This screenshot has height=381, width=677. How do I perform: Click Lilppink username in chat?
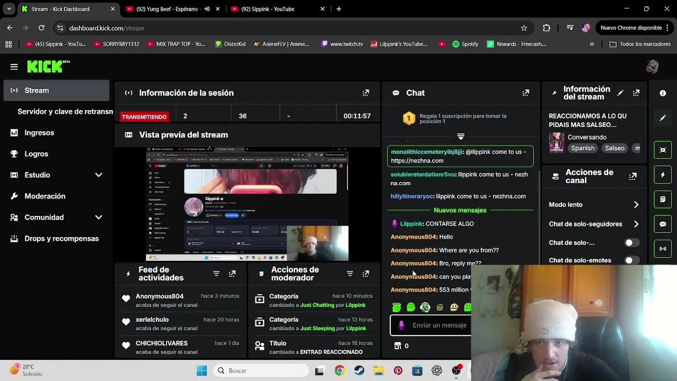coord(411,224)
